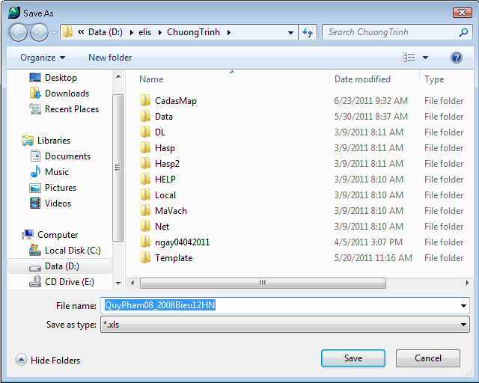
Task: Expand the File name dropdown arrow
Action: tap(463, 305)
